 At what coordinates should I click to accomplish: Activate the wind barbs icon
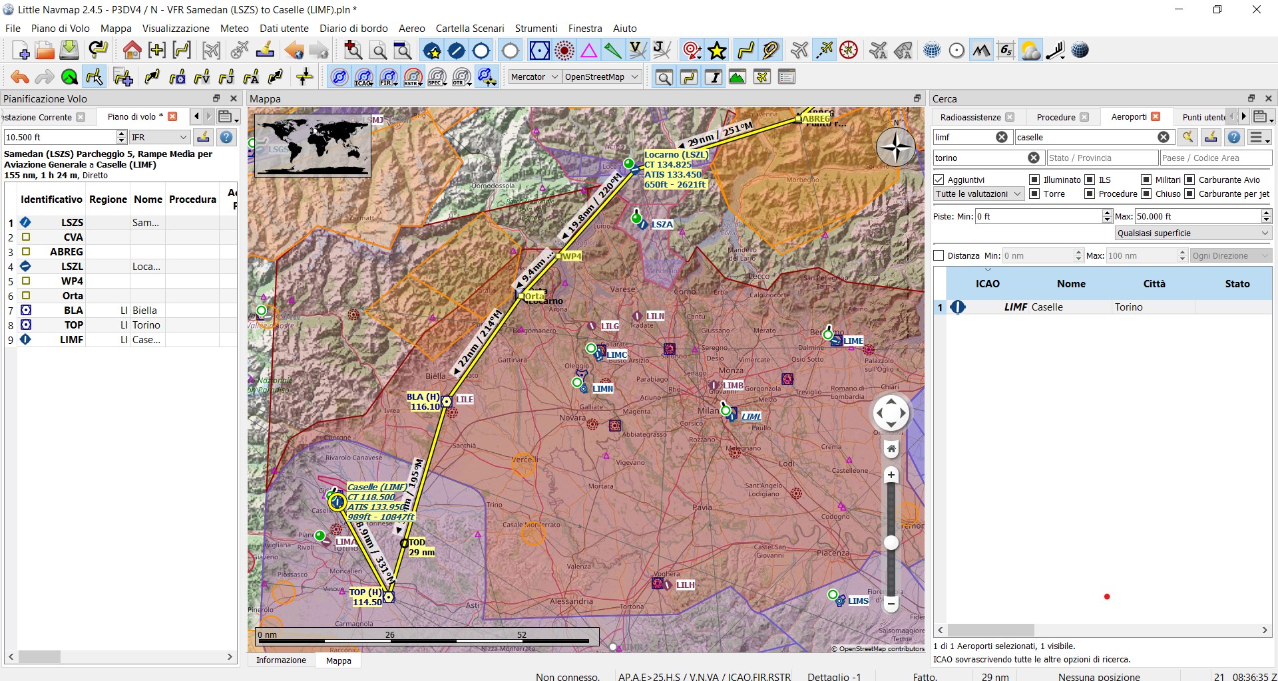(x=1055, y=50)
